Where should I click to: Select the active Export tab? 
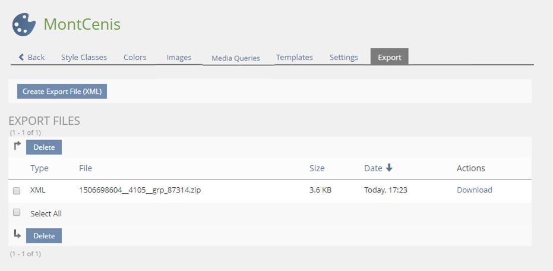pos(389,58)
